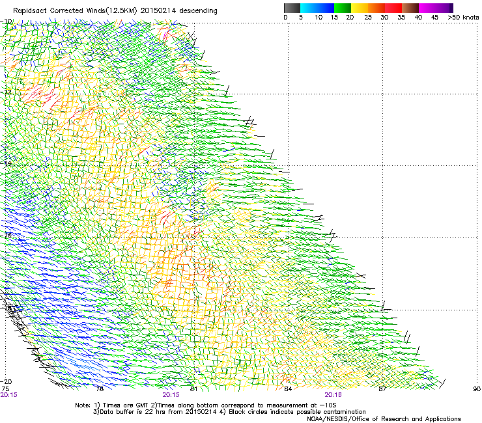The height and width of the screenshot is (423, 482).
Task: Click the purple 20:15 label beneath longitude 75
Action: [x=9, y=395]
